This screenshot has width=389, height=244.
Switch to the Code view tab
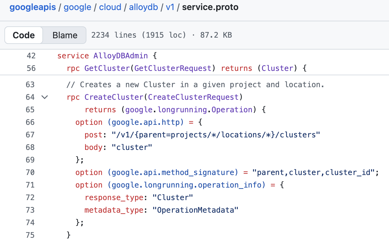point(24,35)
